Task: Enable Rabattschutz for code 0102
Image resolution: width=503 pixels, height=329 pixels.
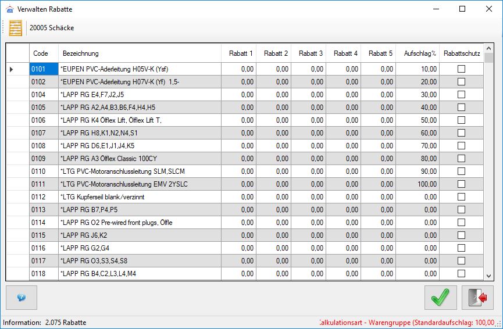Action: 461,82
